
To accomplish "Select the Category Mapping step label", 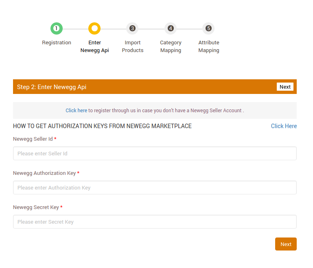I will [171, 46].
